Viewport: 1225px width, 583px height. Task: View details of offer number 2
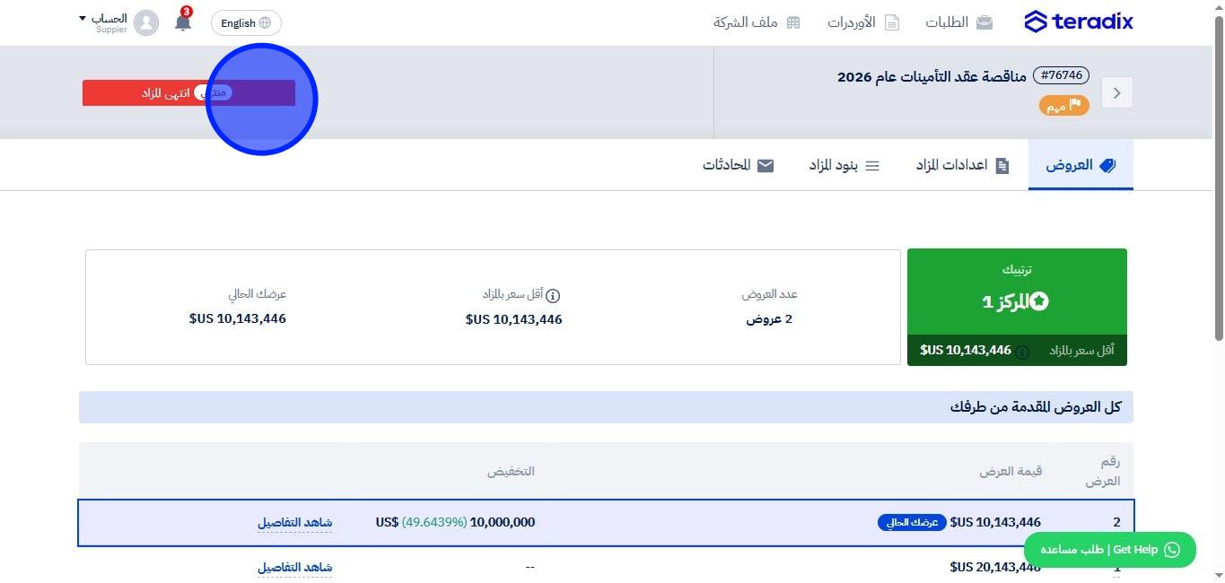[294, 522]
